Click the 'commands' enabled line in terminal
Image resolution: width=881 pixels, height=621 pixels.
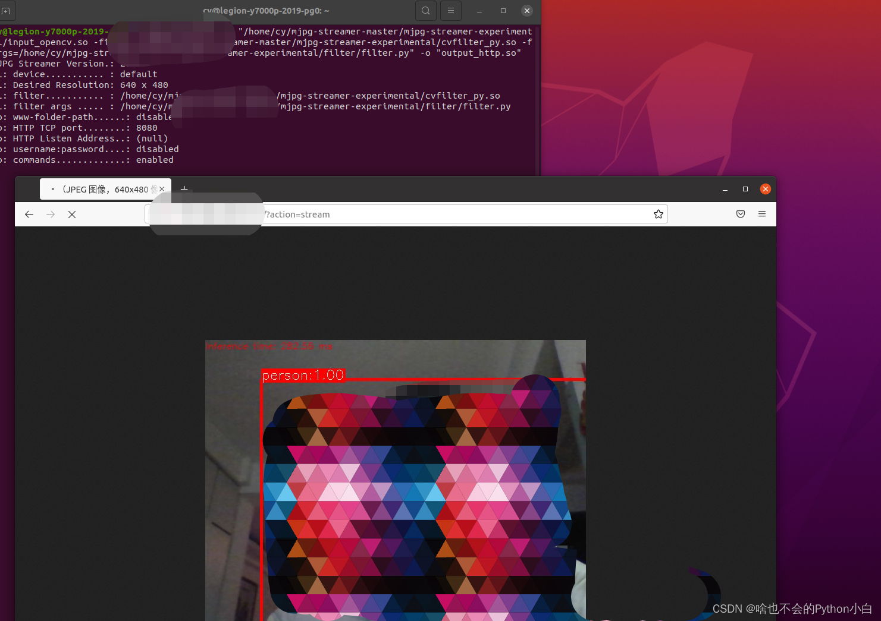(x=87, y=160)
